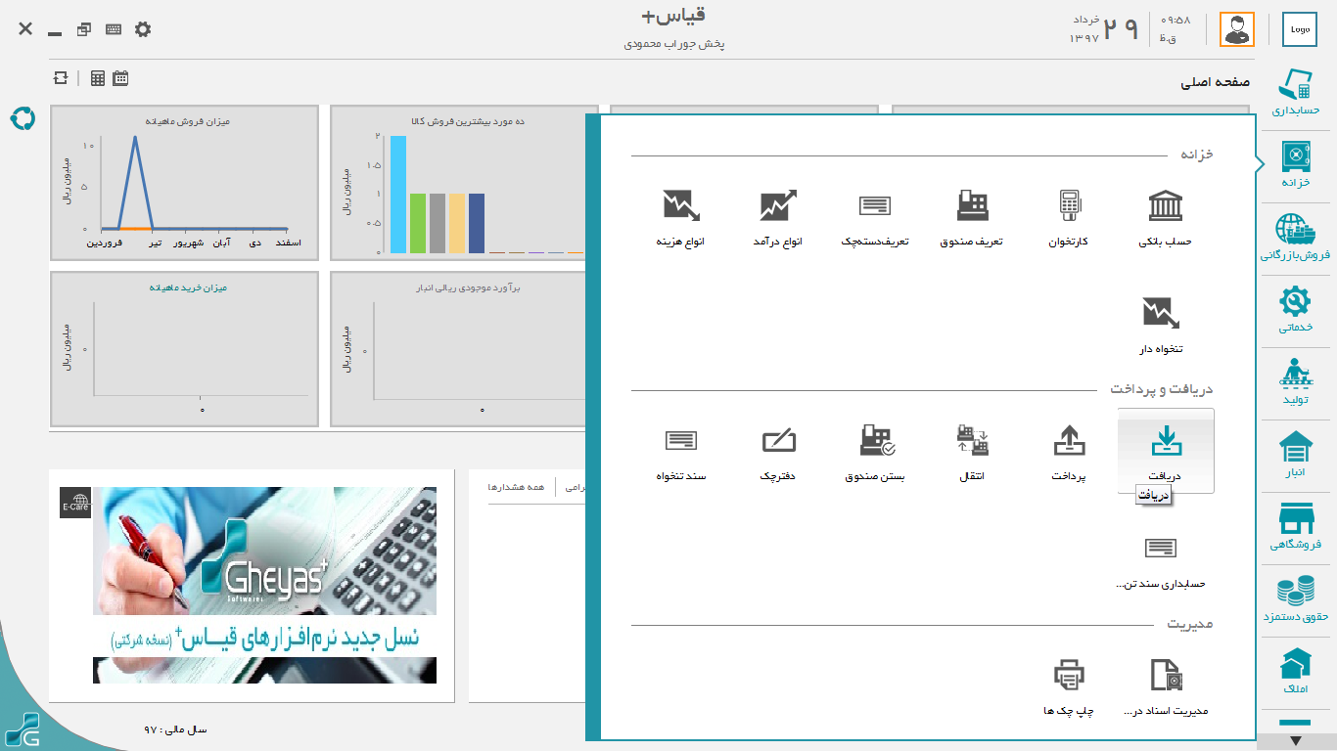Click the ده مورد بیشترین فروش کالا chart
Image resolution: width=1337 pixels, height=751 pixels.
[464, 183]
